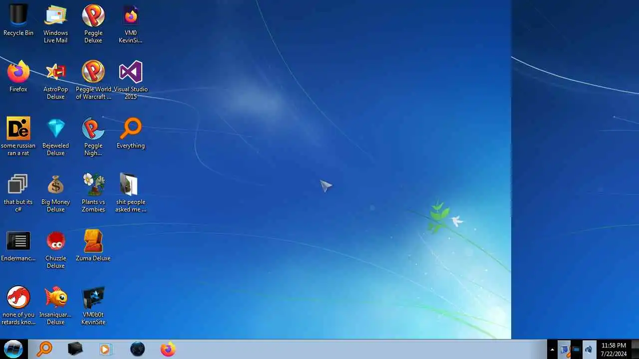Select the AstroPop Deluxe desktop icon

[55, 80]
